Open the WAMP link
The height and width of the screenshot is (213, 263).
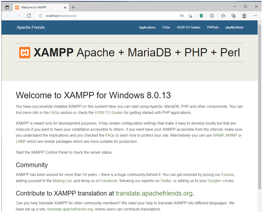coord(218,135)
